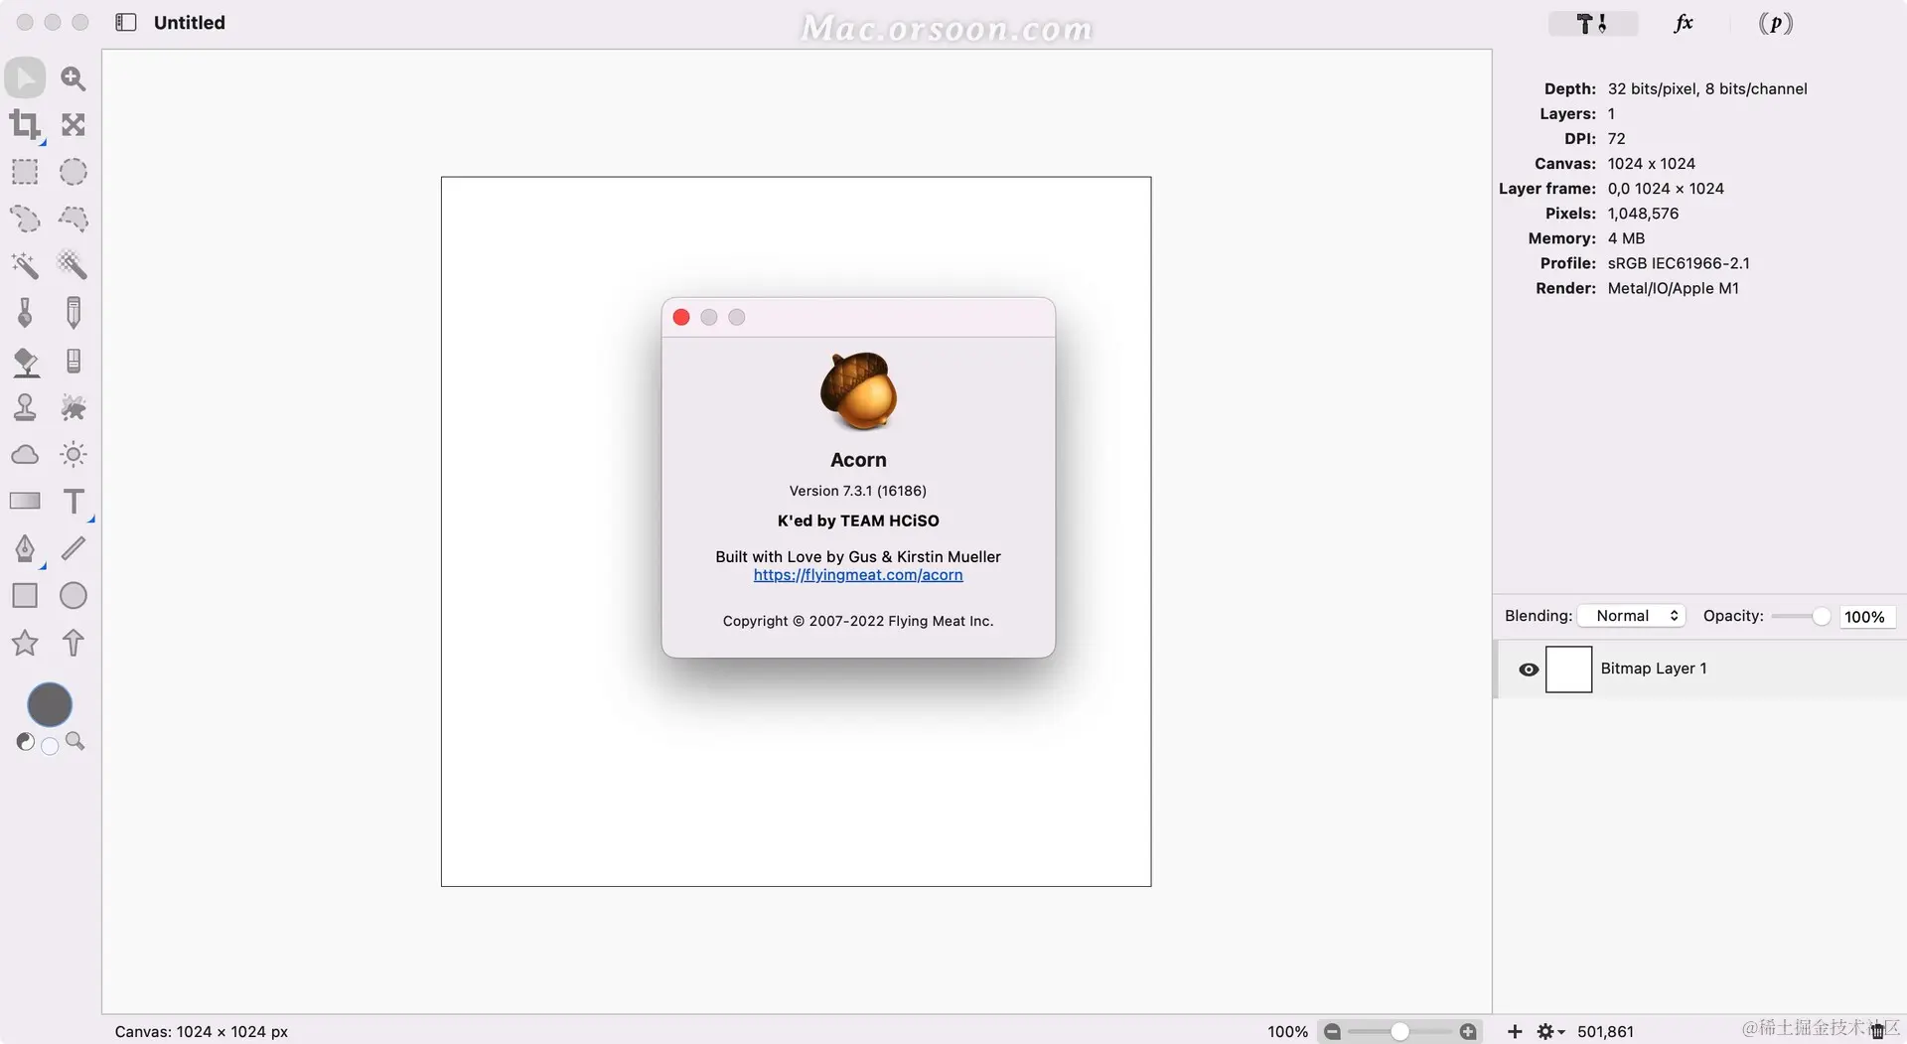Click the DPI value 72

point(1616,138)
